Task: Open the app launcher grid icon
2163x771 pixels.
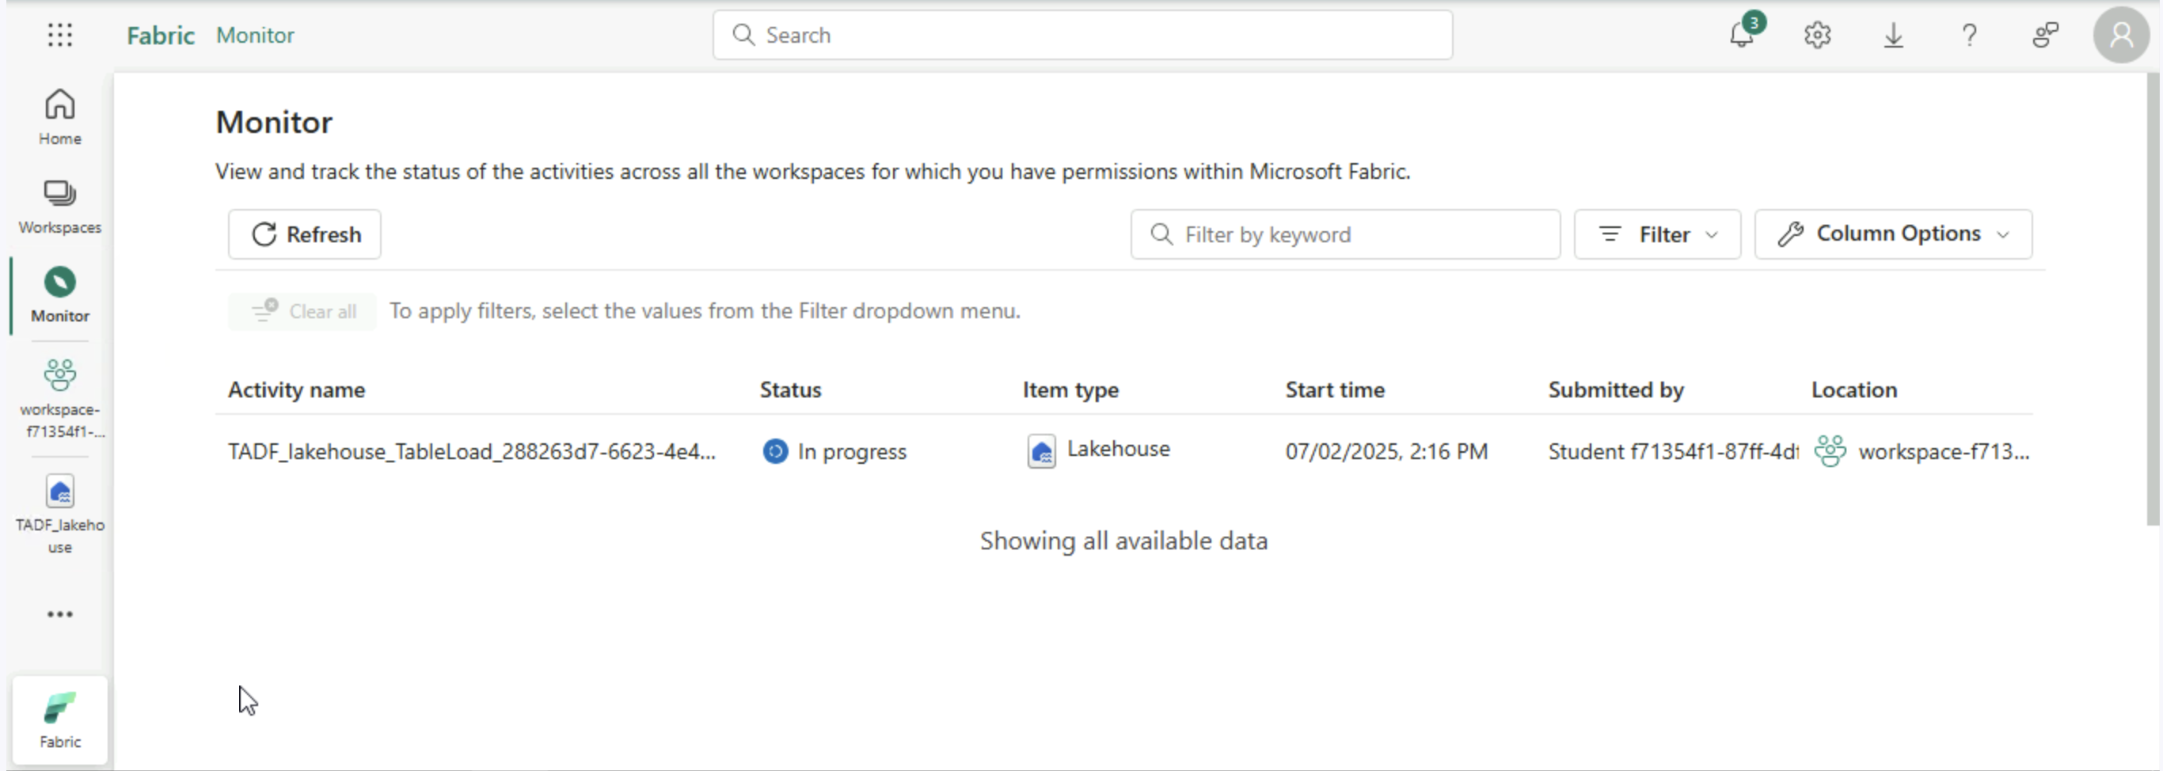Action: click(59, 36)
